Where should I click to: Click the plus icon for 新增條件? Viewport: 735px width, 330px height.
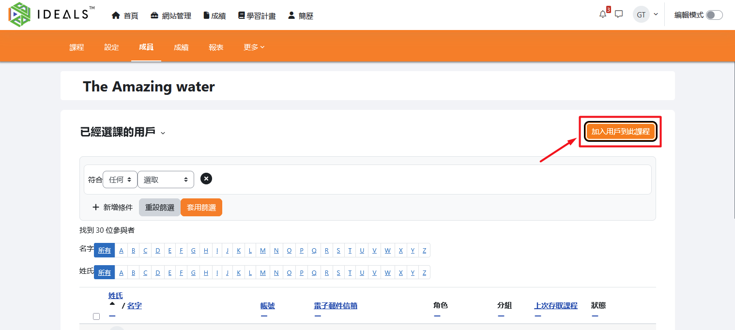(x=96, y=207)
